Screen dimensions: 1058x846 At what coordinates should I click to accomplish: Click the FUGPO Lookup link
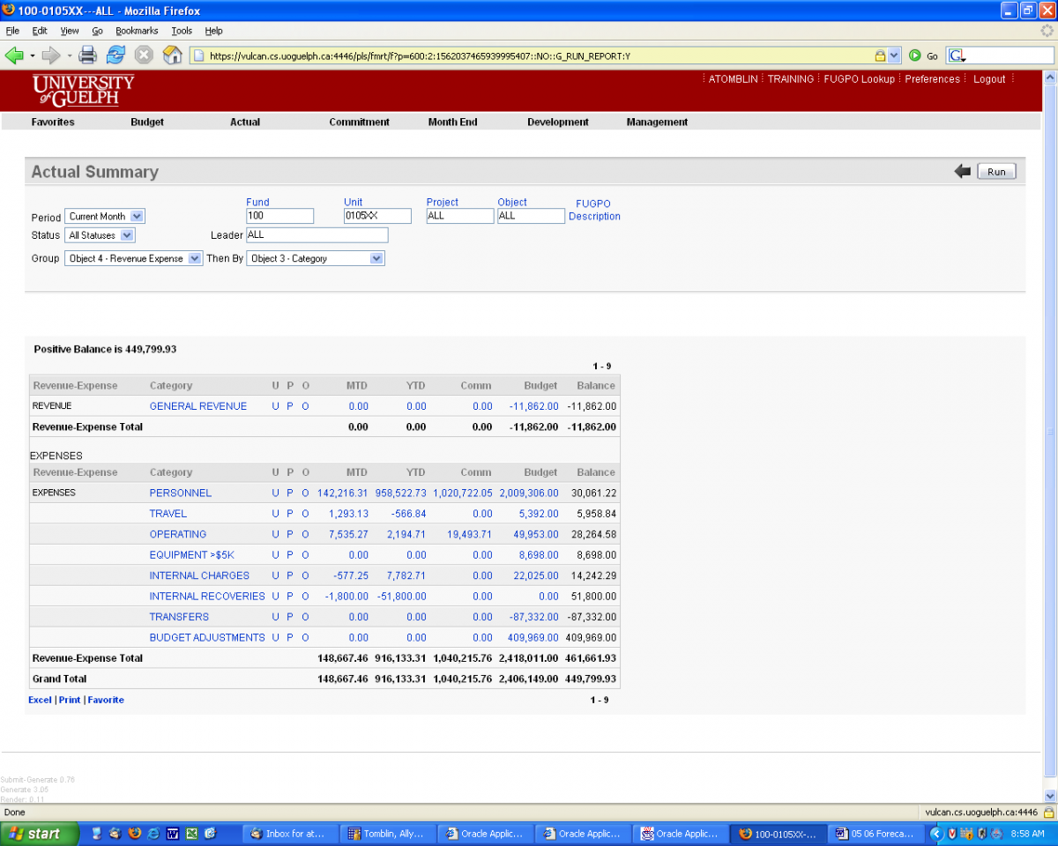point(859,79)
